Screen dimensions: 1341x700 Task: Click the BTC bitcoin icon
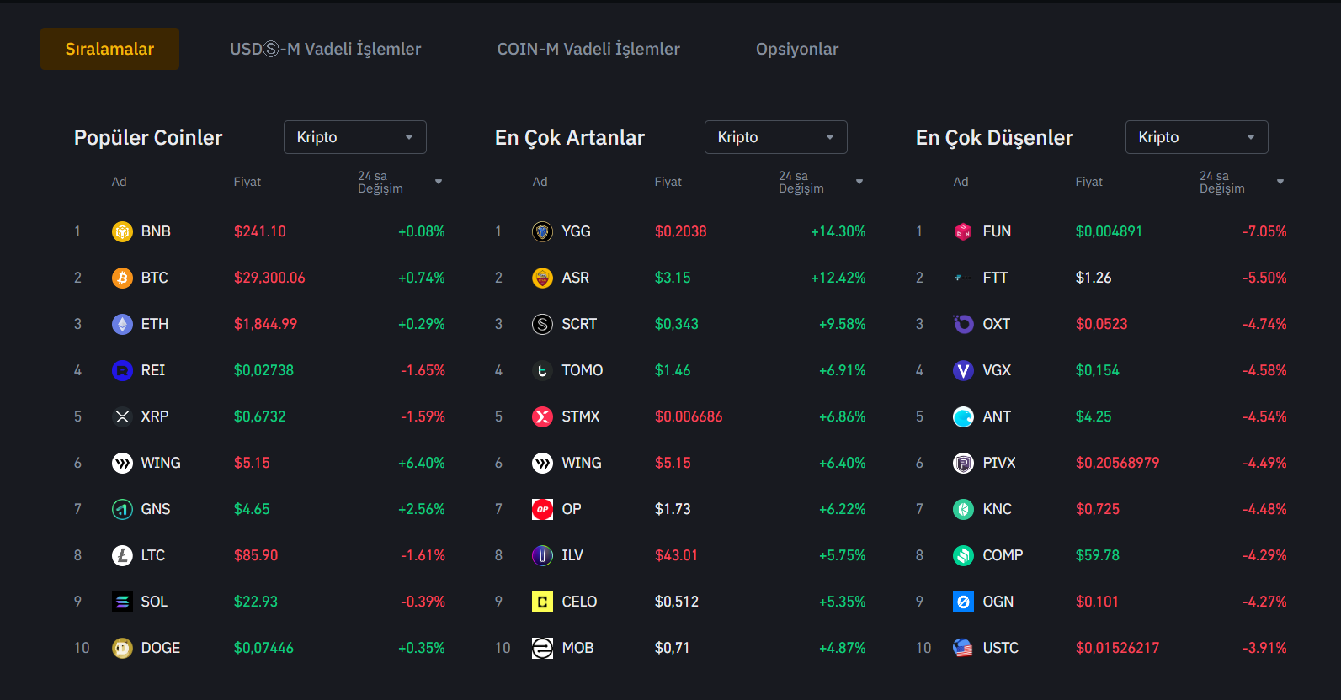point(122,278)
